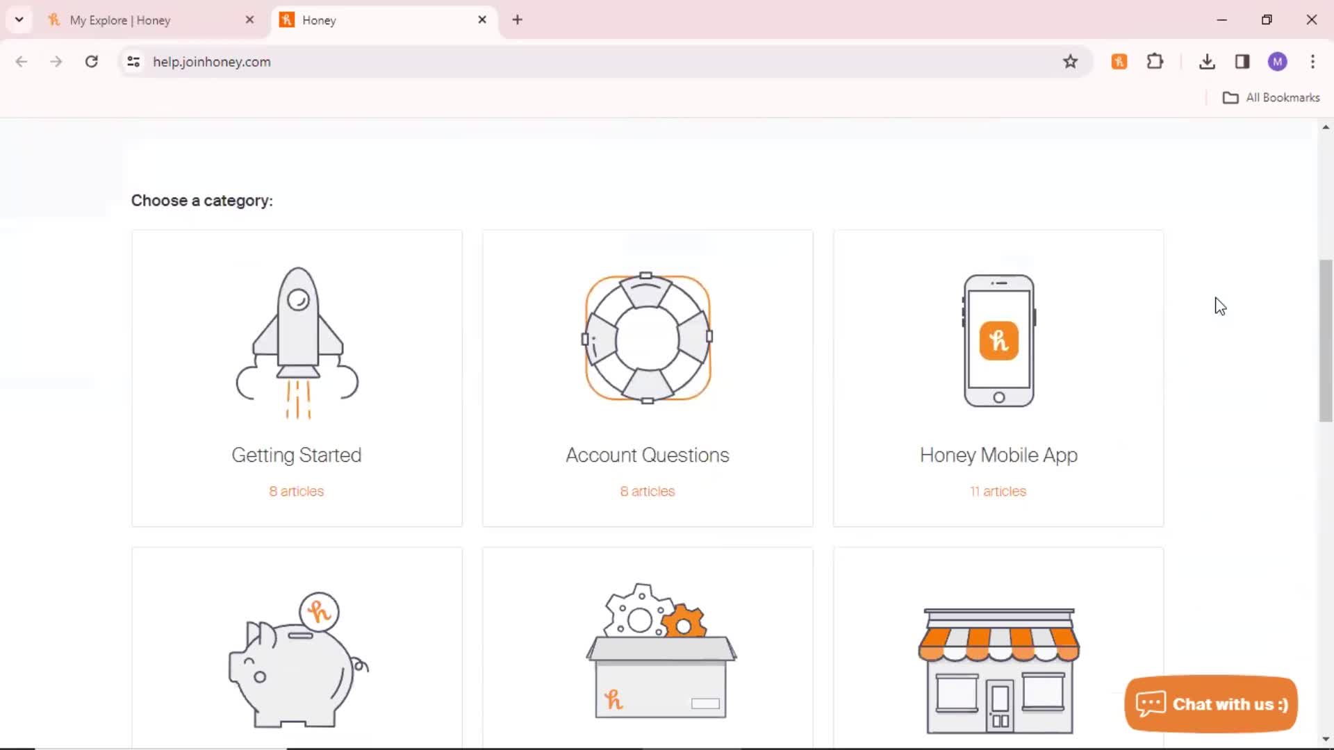Open a new browser tab
The image size is (1334, 750).
(517, 20)
